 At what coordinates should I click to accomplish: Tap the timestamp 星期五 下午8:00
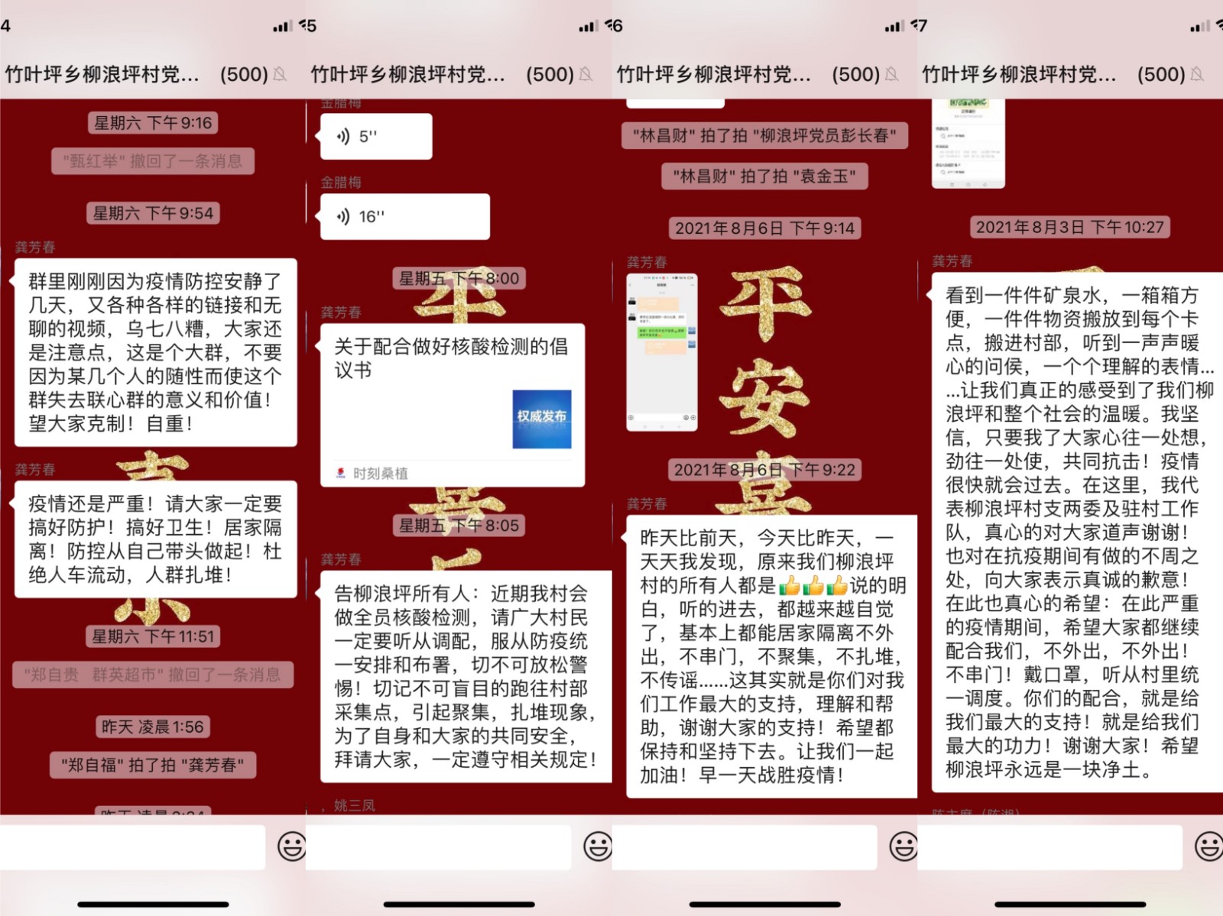pos(459,279)
